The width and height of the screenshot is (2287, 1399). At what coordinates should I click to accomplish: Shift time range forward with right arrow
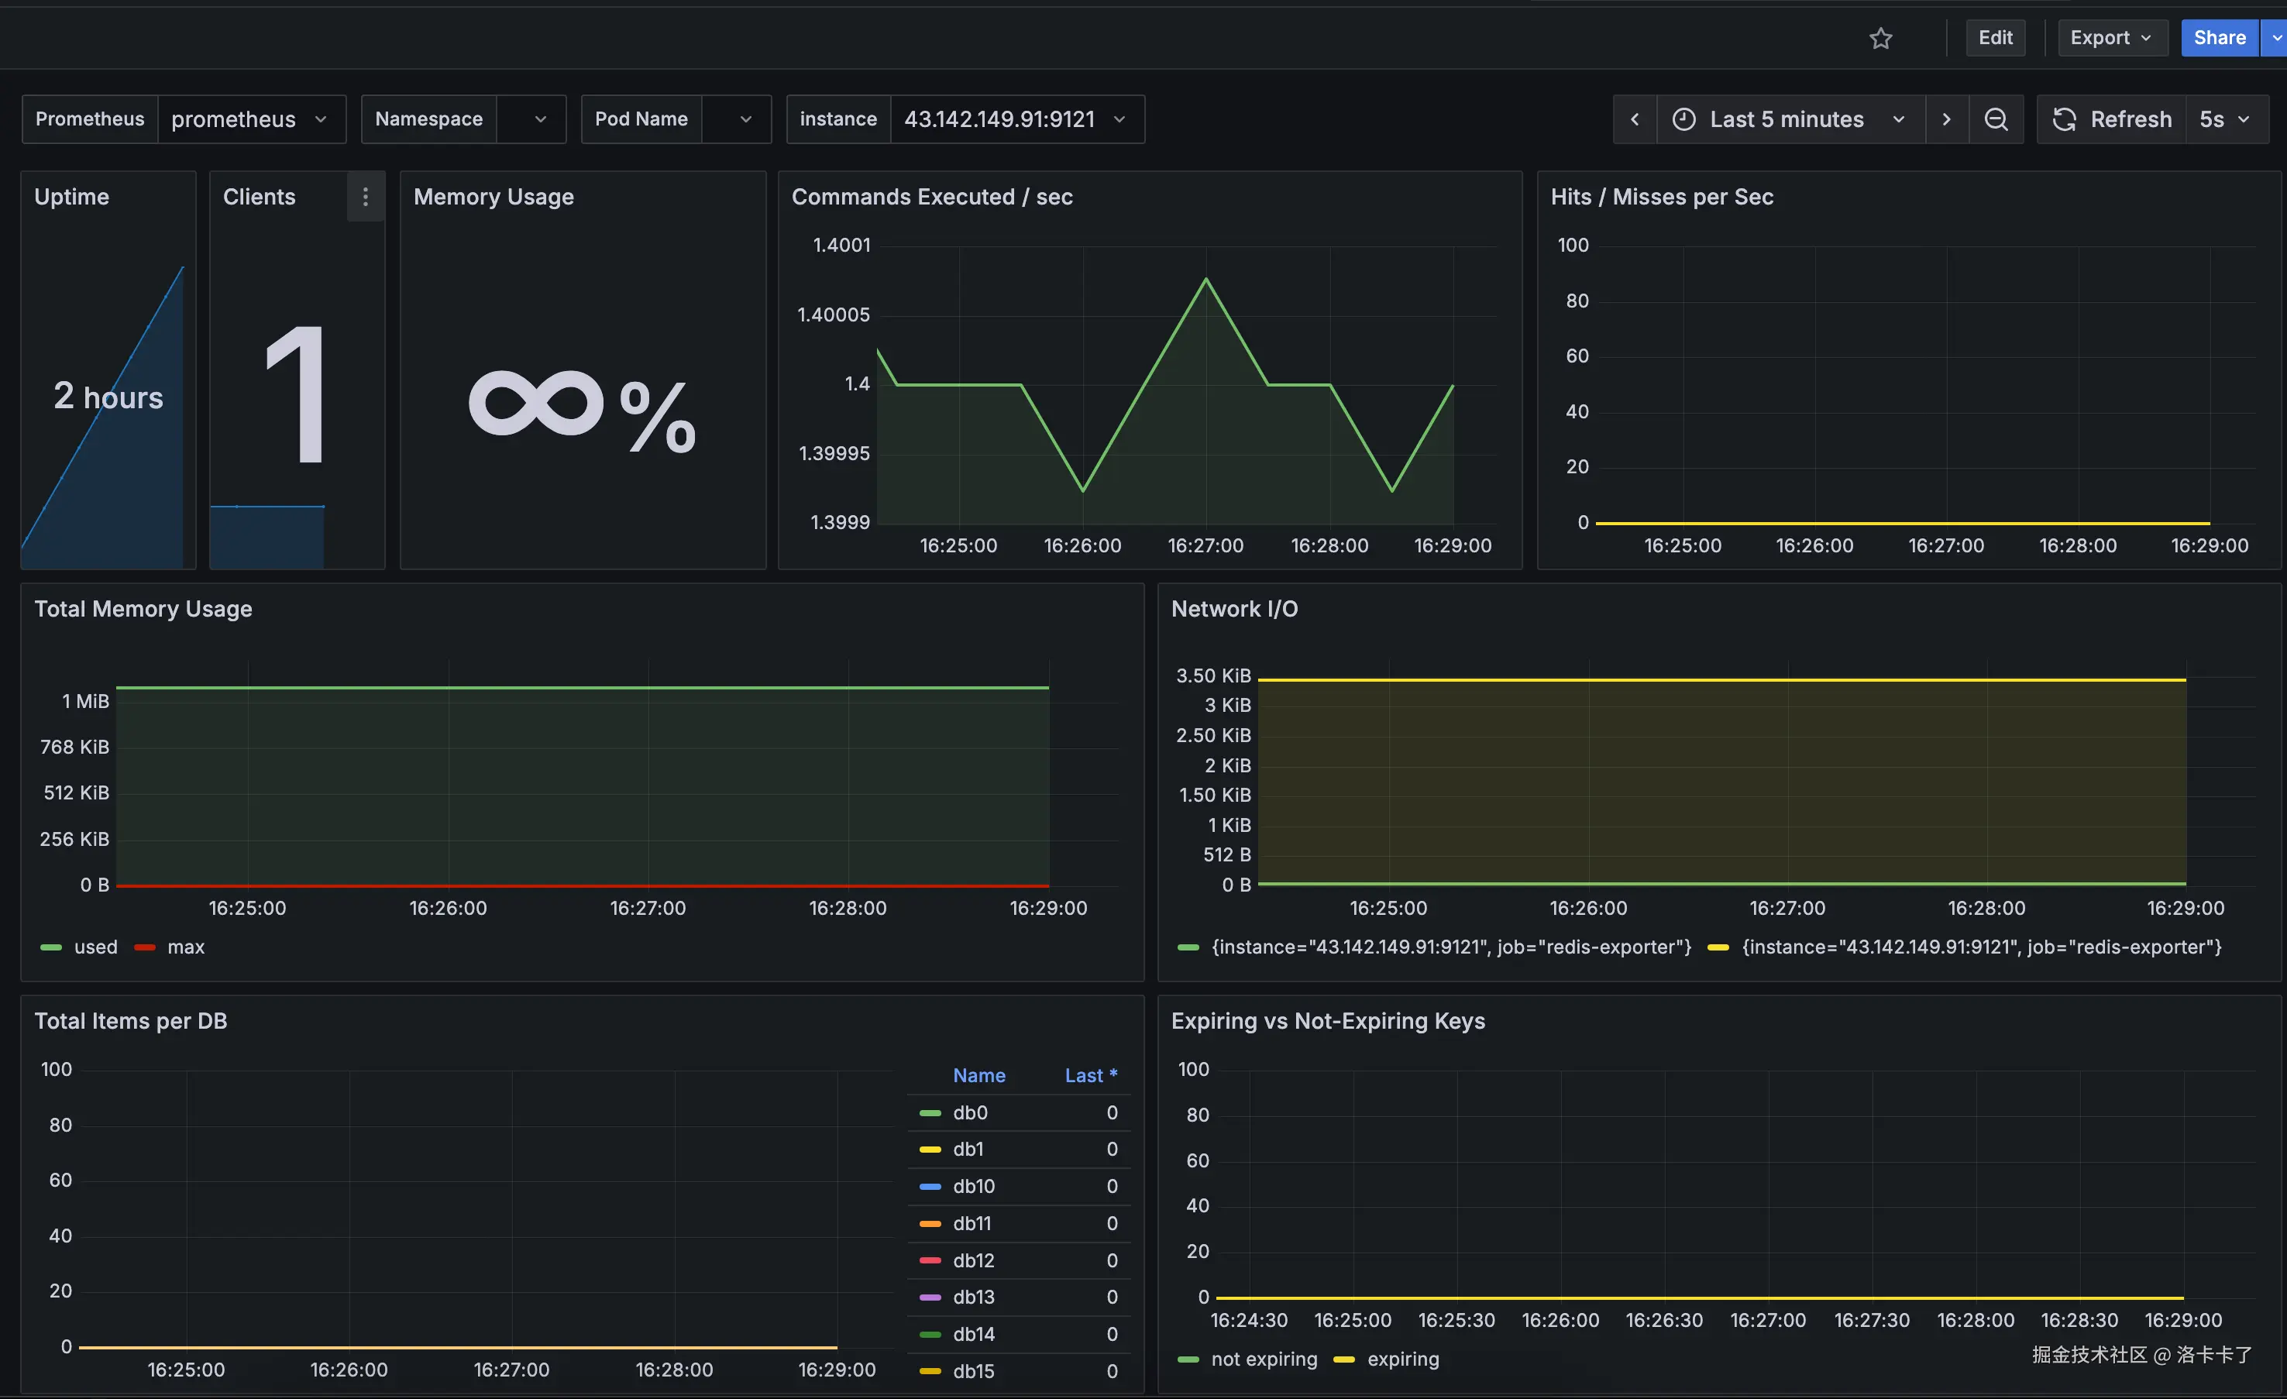[1946, 120]
